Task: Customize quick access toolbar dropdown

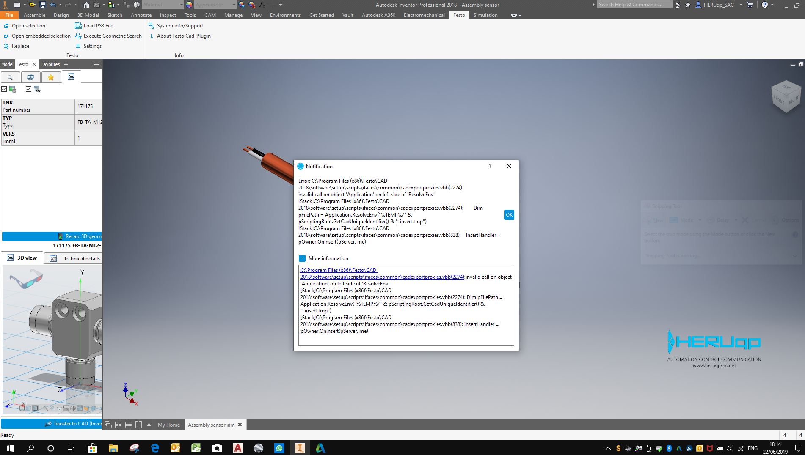Action: pyautogui.click(x=281, y=5)
